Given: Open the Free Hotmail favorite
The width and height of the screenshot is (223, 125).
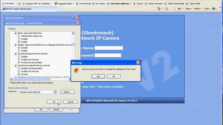Looking at the screenshot, I should [x=84, y=3].
